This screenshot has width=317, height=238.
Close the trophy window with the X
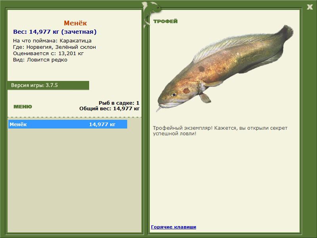click(309, 7)
